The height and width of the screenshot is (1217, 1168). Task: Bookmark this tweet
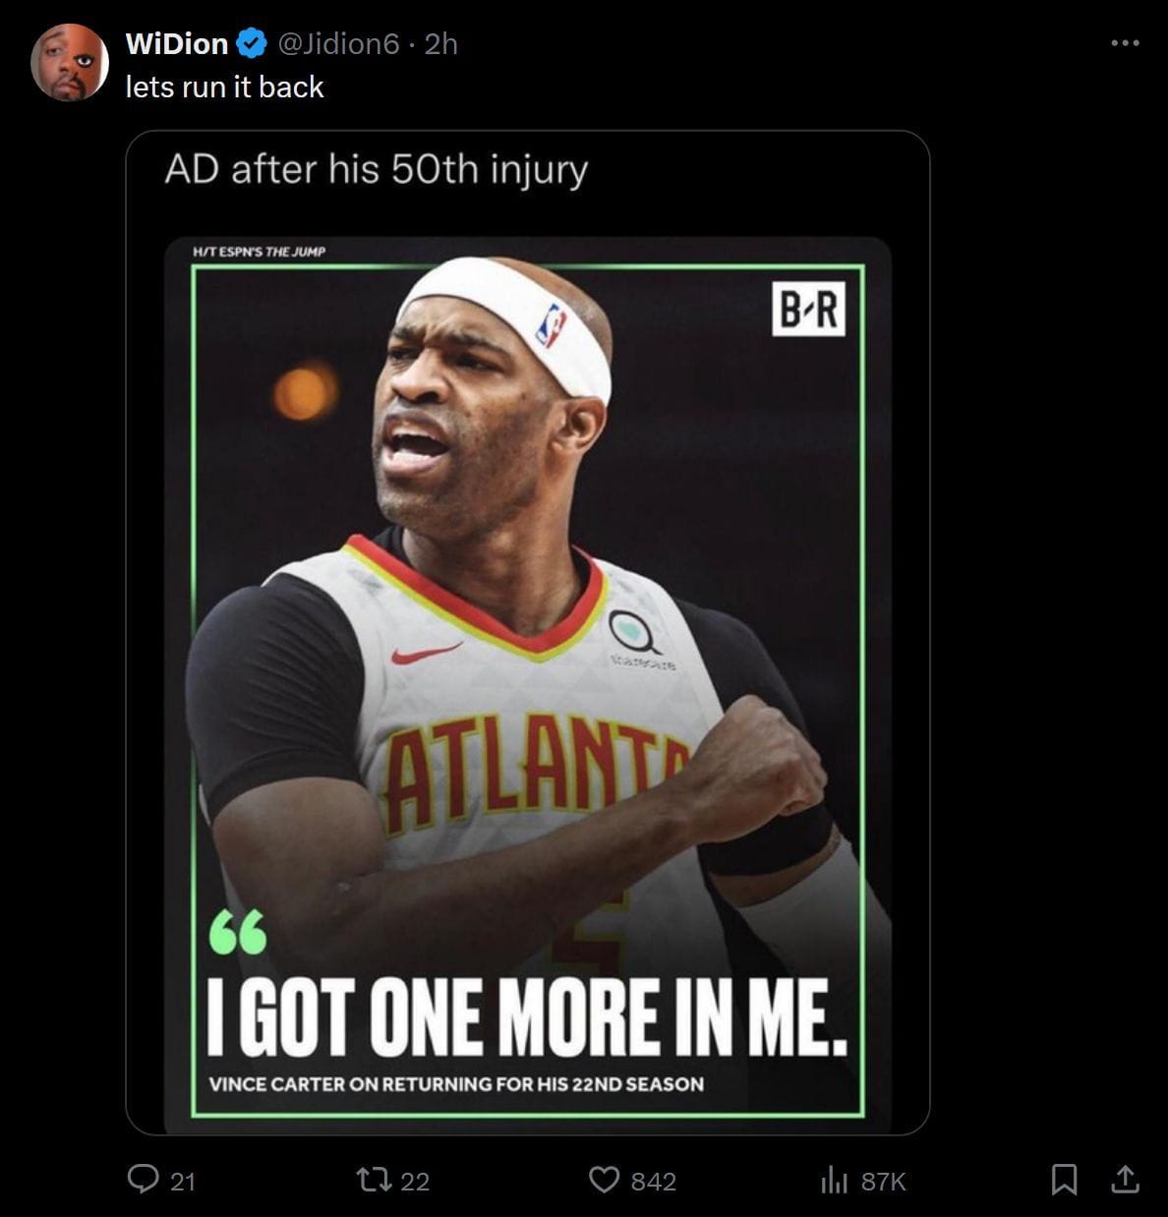click(x=1064, y=1179)
